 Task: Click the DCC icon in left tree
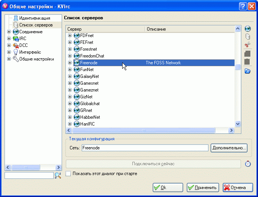tap(16, 45)
